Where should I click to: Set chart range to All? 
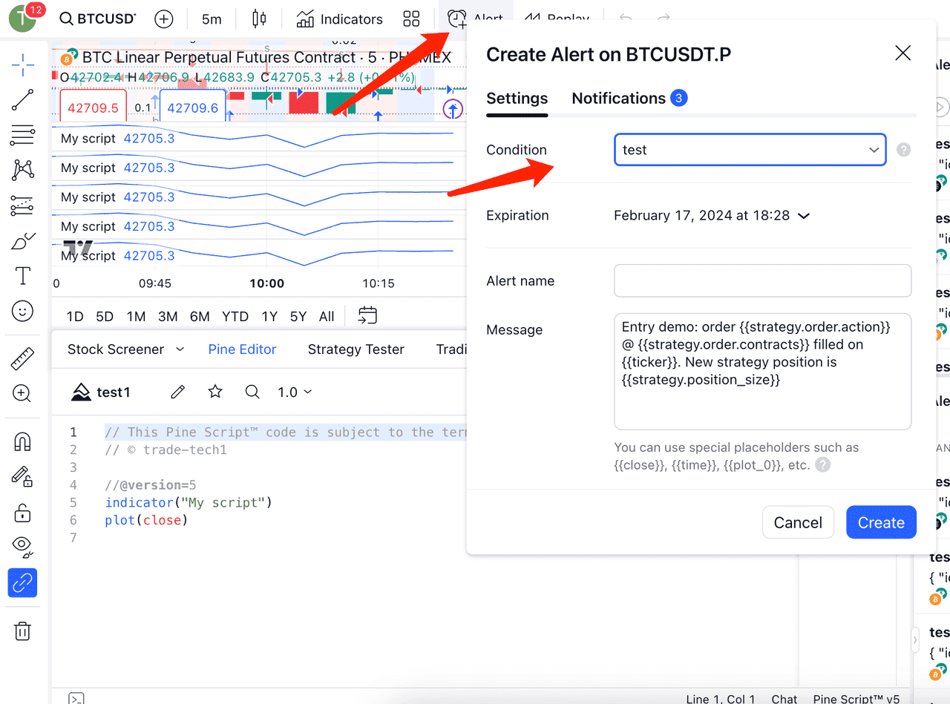click(x=327, y=317)
